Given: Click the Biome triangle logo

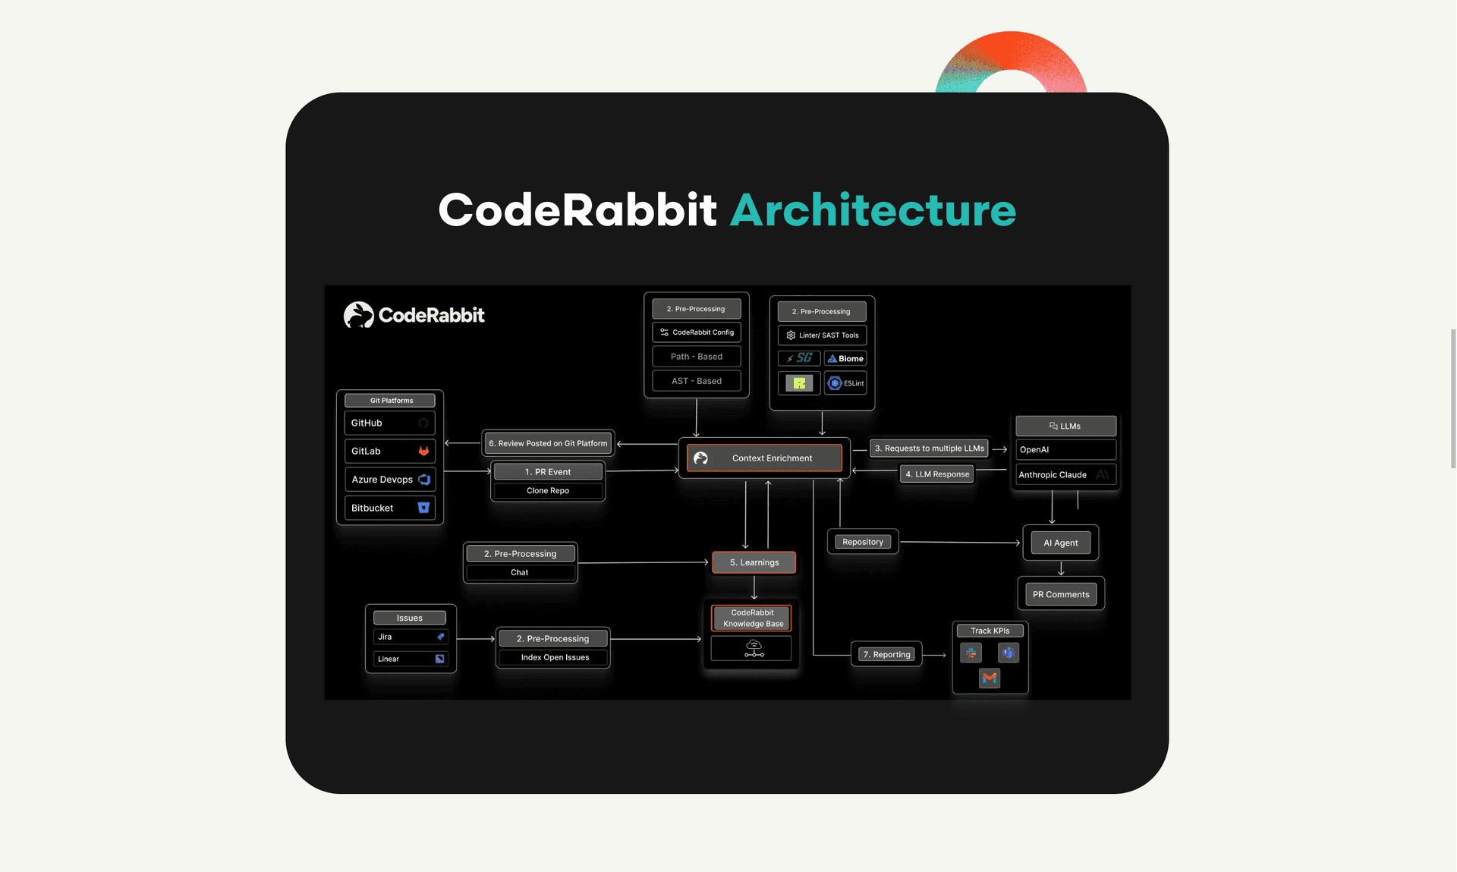Looking at the screenshot, I should pyautogui.click(x=832, y=358).
